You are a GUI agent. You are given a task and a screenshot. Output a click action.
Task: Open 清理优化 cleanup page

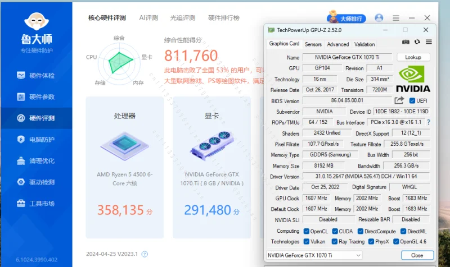pos(36,161)
